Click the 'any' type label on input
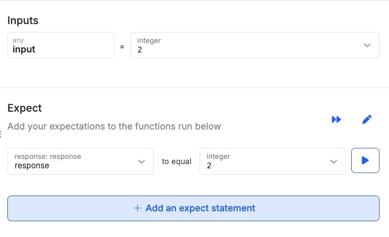This screenshot has width=389, height=237. pyautogui.click(x=17, y=40)
